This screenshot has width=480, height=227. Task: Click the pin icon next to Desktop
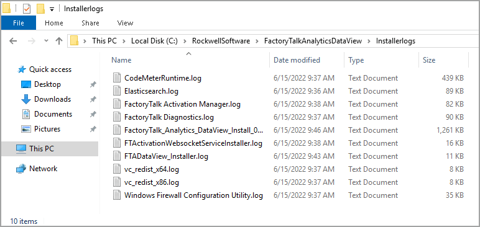coord(93,84)
